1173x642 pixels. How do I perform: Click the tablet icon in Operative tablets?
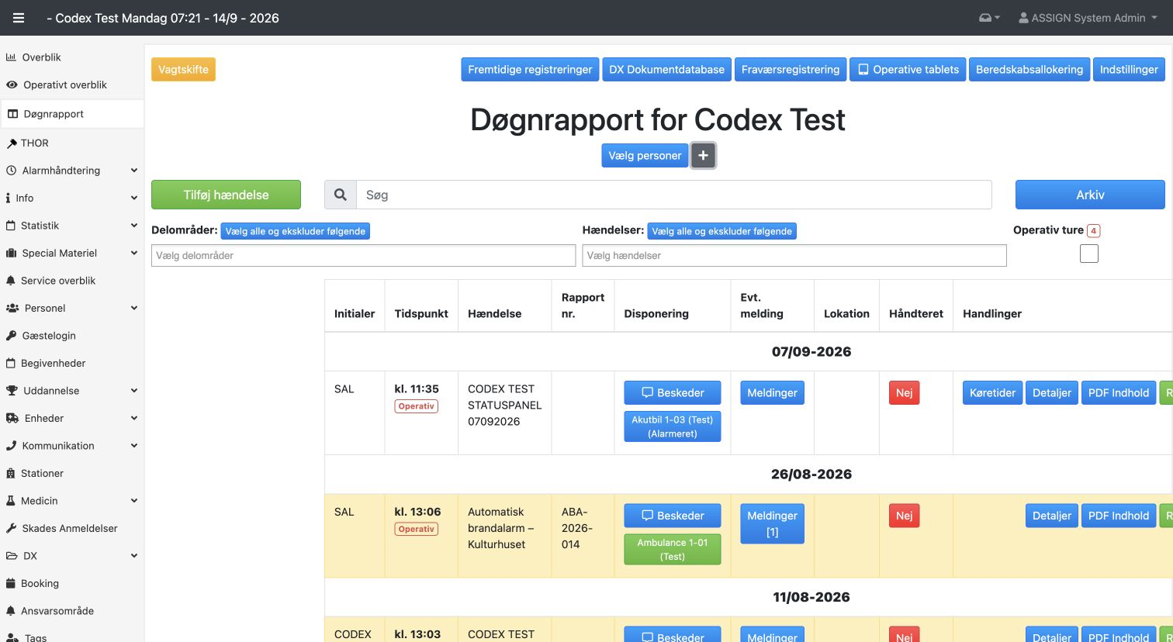[x=863, y=70]
